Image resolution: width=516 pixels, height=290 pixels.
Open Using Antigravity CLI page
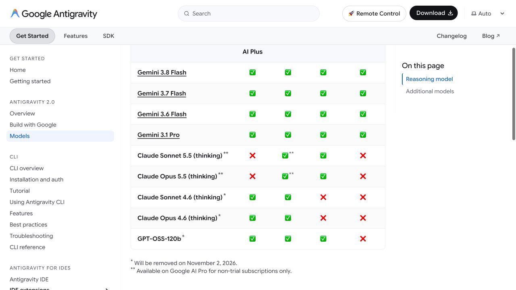[37, 202]
